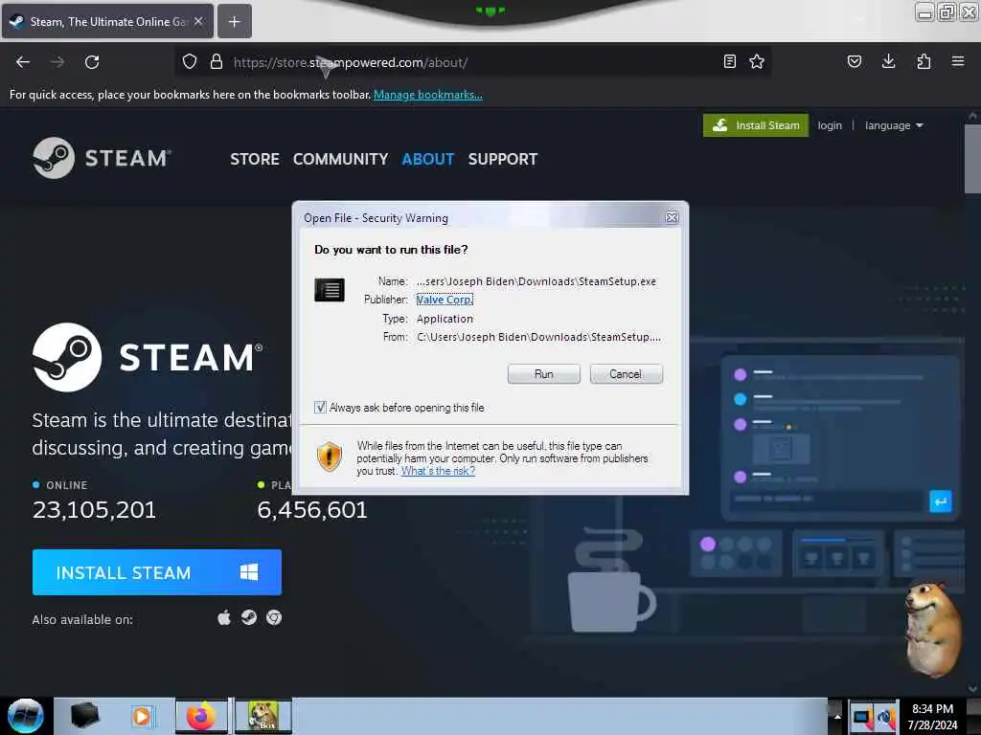Click the file icon in security dialog

coord(330,290)
